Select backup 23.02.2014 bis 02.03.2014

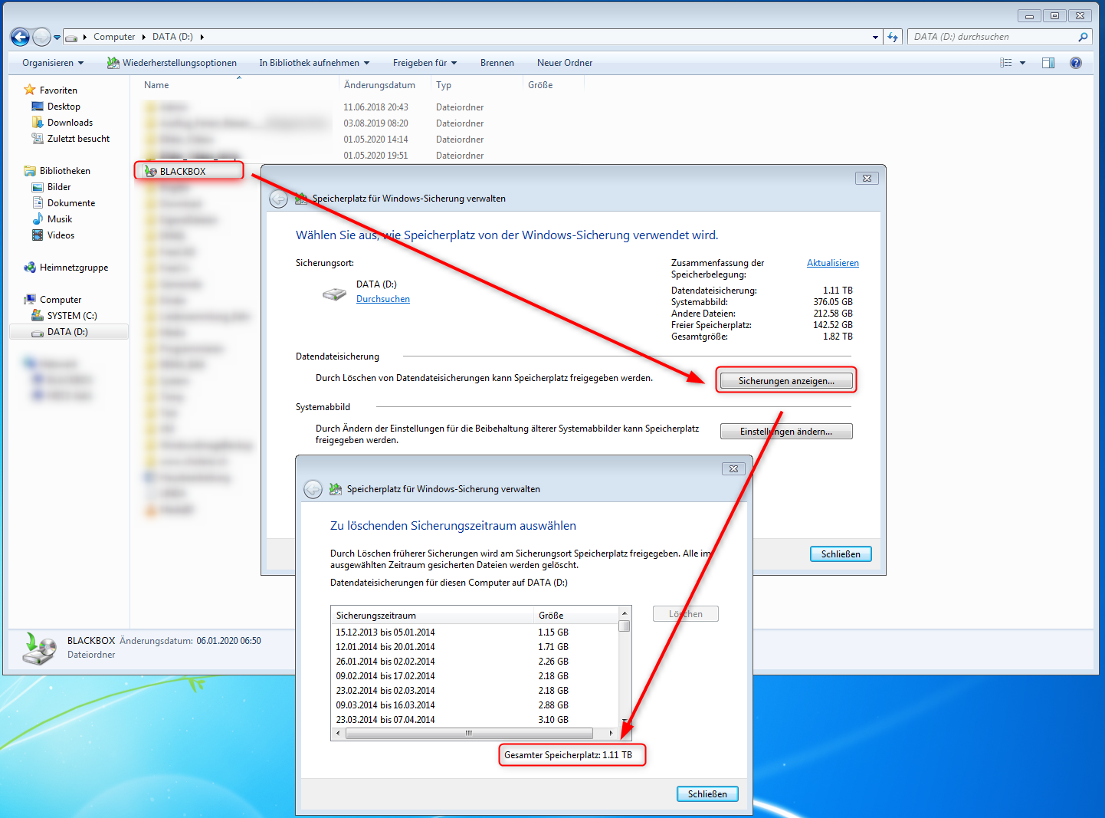click(x=475, y=691)
